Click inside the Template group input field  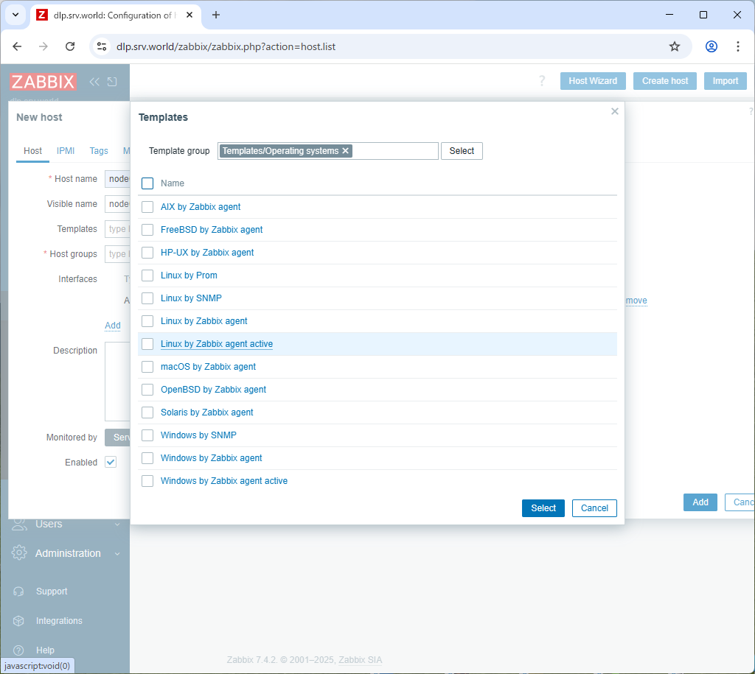point(394,151)
